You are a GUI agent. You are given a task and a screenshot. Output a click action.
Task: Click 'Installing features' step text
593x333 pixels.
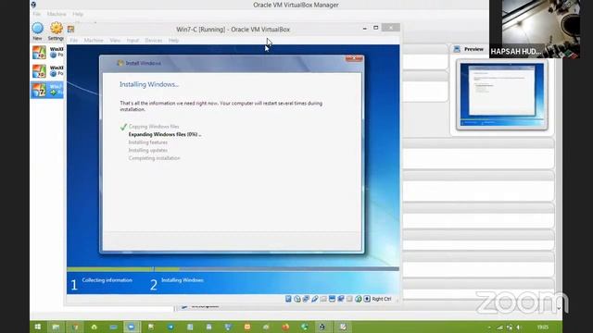[148, 142]
